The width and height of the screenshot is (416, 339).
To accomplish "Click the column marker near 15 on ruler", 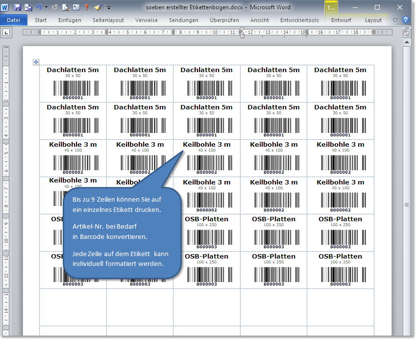I will 307,32.
